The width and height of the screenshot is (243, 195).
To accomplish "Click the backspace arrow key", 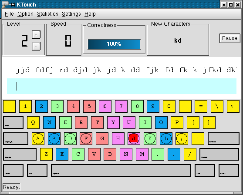I will point(233,106).
